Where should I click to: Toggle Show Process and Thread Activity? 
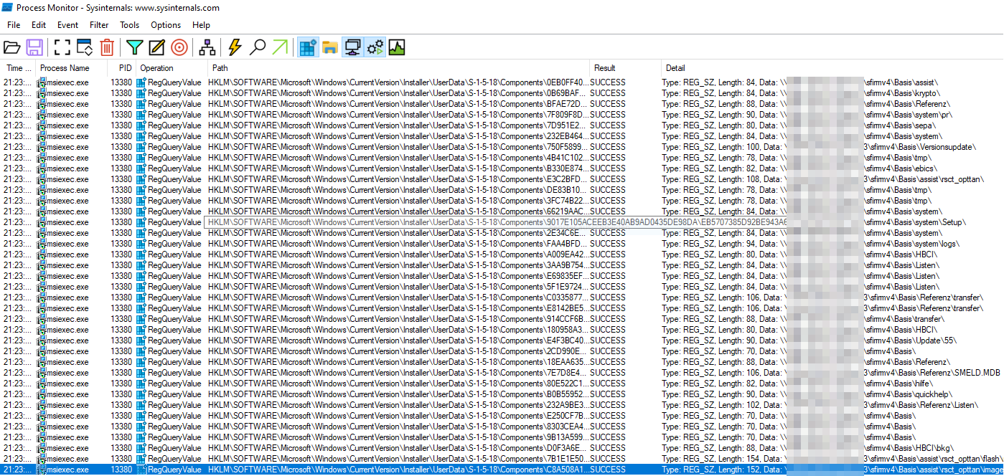pos(375,47)
